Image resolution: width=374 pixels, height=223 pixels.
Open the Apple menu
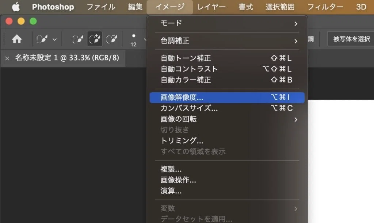click(x=16, y=7)
